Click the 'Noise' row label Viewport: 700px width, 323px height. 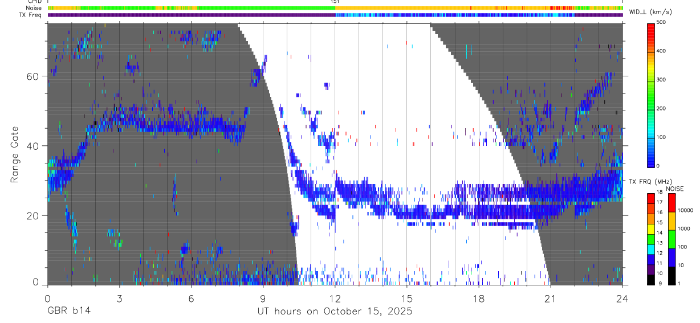[x=34, y=8]
